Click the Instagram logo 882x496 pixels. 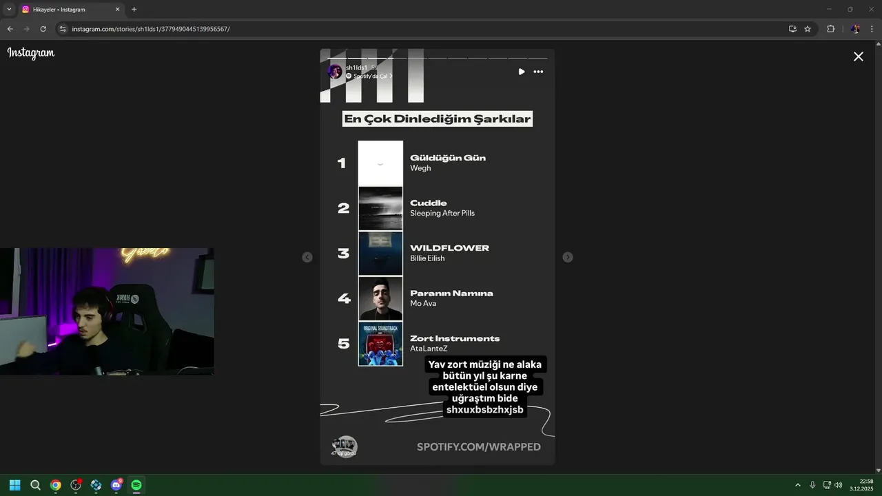click(31, 53)
